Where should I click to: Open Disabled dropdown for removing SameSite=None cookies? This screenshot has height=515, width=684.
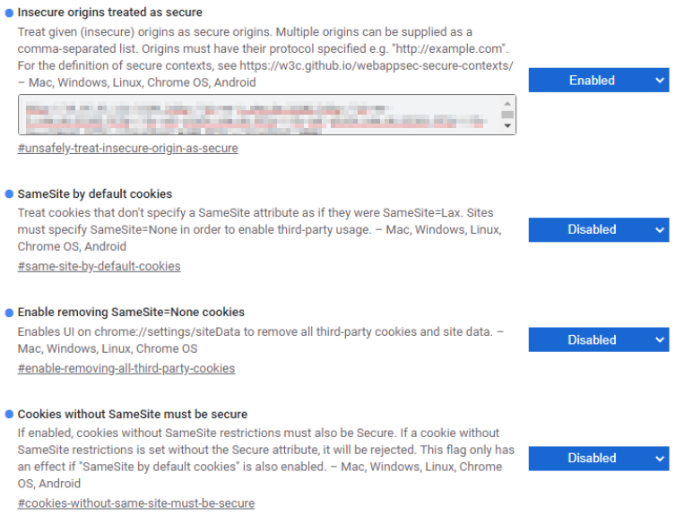pos(598,339)
